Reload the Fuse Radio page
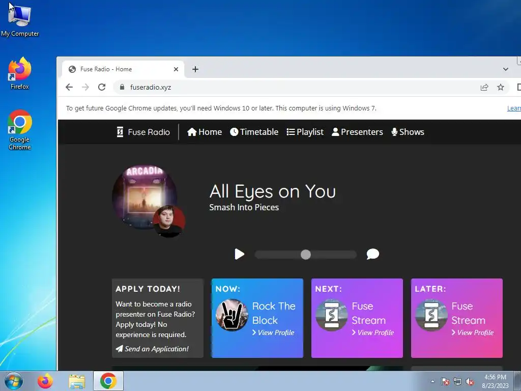521x391 pixels. 102,87
